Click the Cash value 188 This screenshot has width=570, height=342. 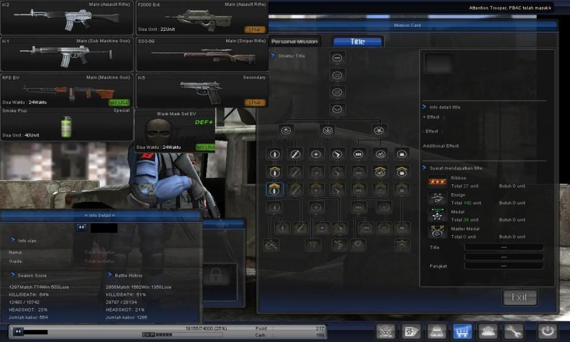320,335
